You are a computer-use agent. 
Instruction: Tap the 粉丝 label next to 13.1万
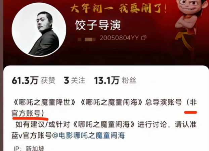point(129,80)
